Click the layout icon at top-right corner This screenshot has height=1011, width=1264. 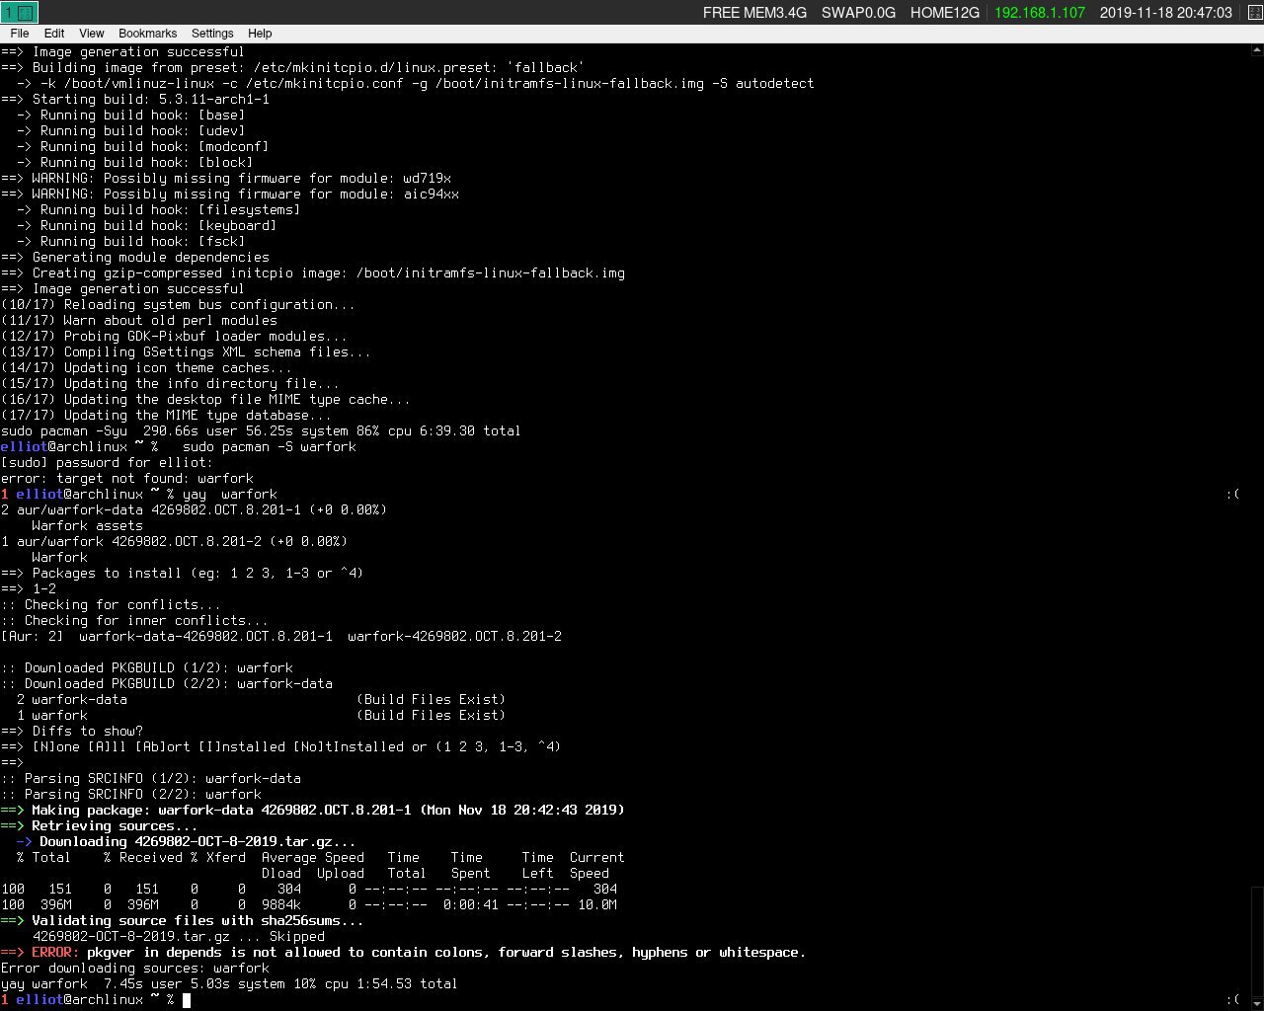click(x=1254, y=12)
